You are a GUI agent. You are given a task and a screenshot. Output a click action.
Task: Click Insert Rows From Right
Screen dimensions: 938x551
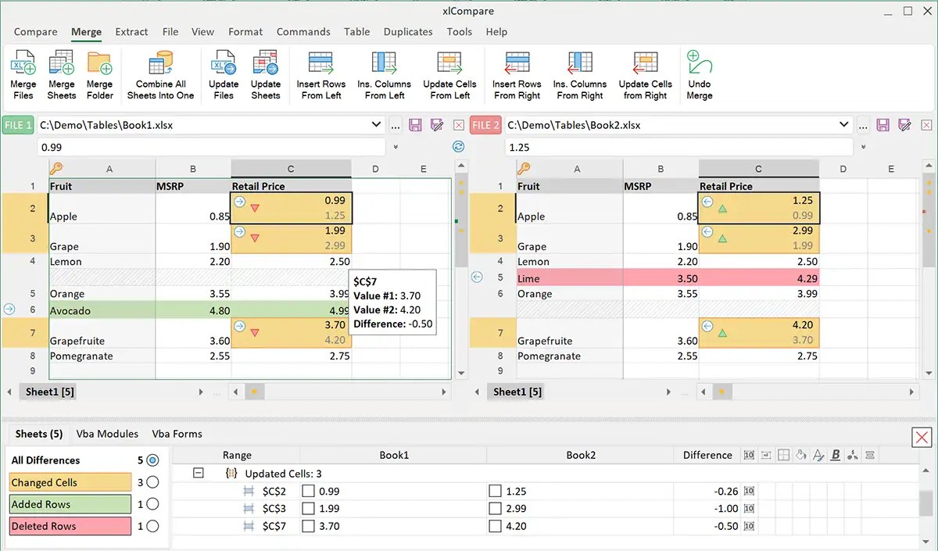pos(516,74)
